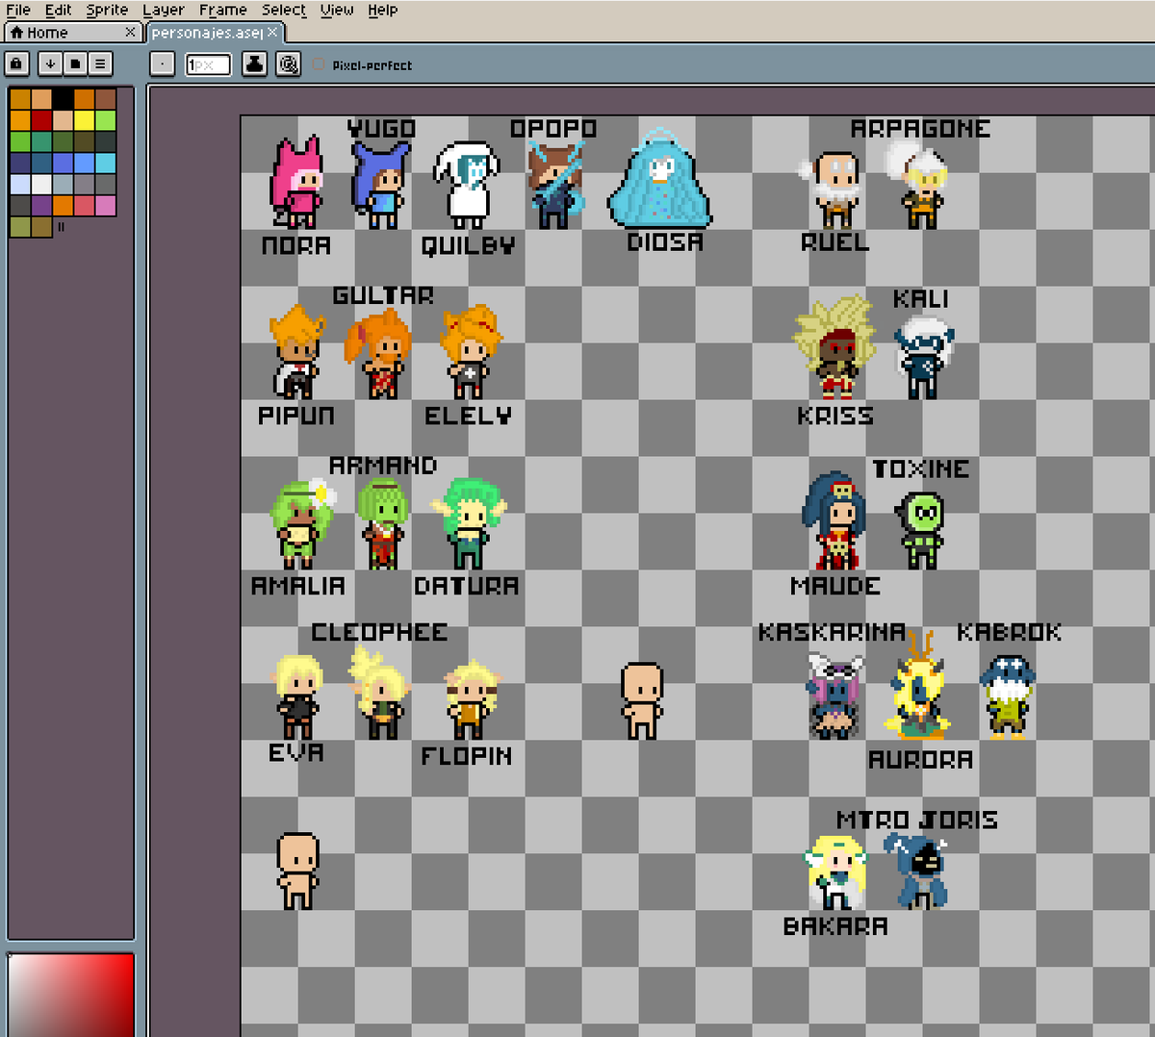
Task: Click the KABROK character sprite
Action: pos(1008,696)
